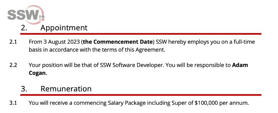Click clause number 2.1
278x113 pixels.
click(x=13, y=42)
